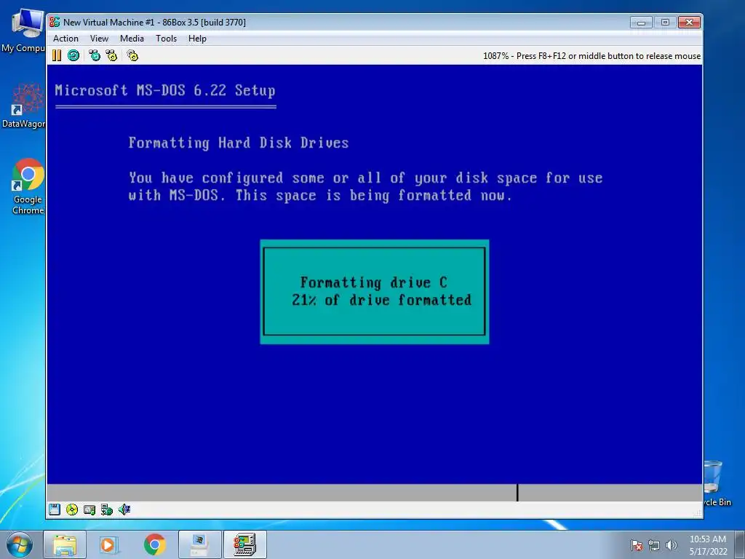Maximize the 86Box window
The image size is (745, 559).
[665, 22]
